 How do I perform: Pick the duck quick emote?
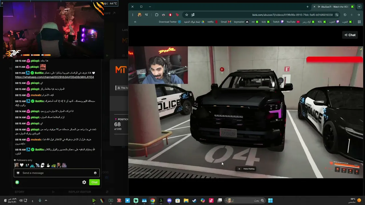(48, 165)
